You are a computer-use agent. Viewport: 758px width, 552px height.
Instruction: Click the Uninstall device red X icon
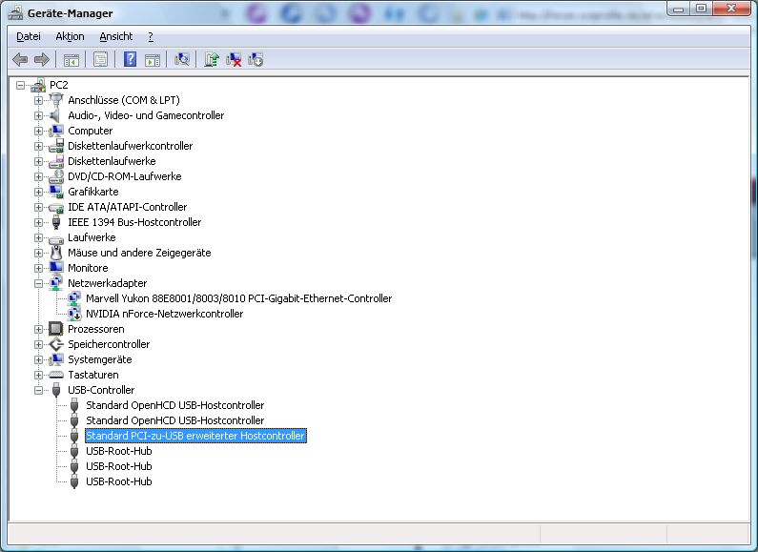[234, 59]
